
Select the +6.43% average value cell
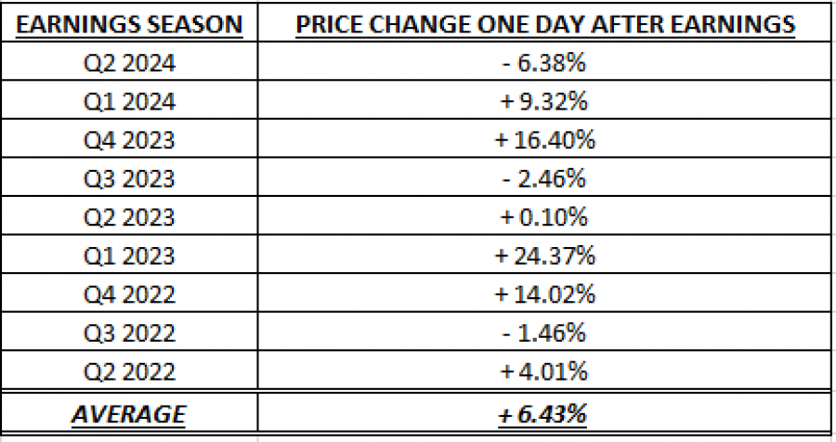545,414
